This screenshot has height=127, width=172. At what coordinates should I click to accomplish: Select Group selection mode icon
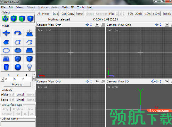(x=5, y=18)
